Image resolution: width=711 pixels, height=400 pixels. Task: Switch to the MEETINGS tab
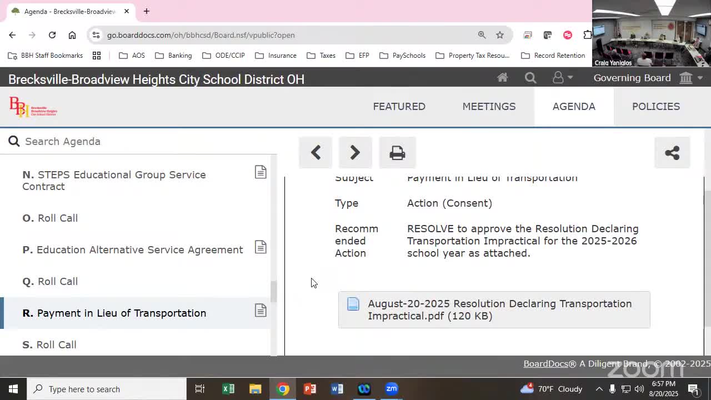click(x=489, y=106)
